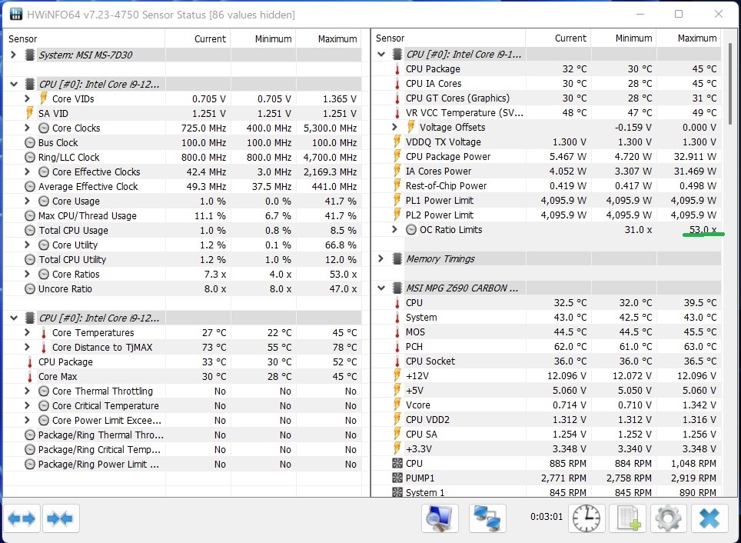Click the 0:03:01 elapsed time readout
741x543 pixels.
point(547,517)
